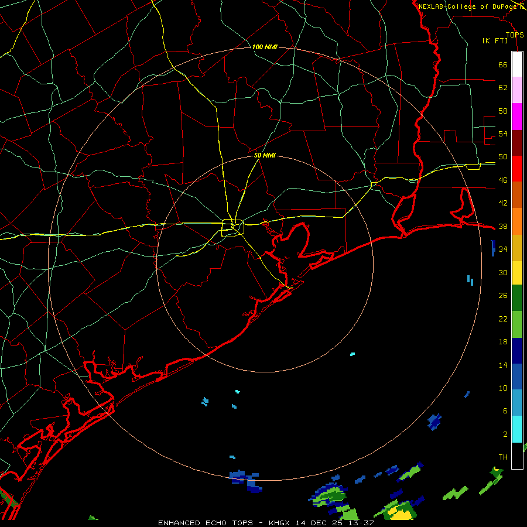Click the "34" legend value
The image size is (527, 527).
coord(503,249)
